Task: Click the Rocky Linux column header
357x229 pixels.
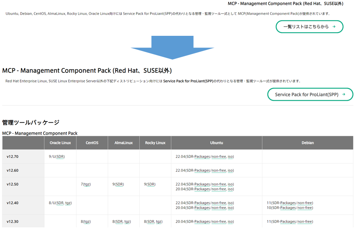Action: [155, 143]
